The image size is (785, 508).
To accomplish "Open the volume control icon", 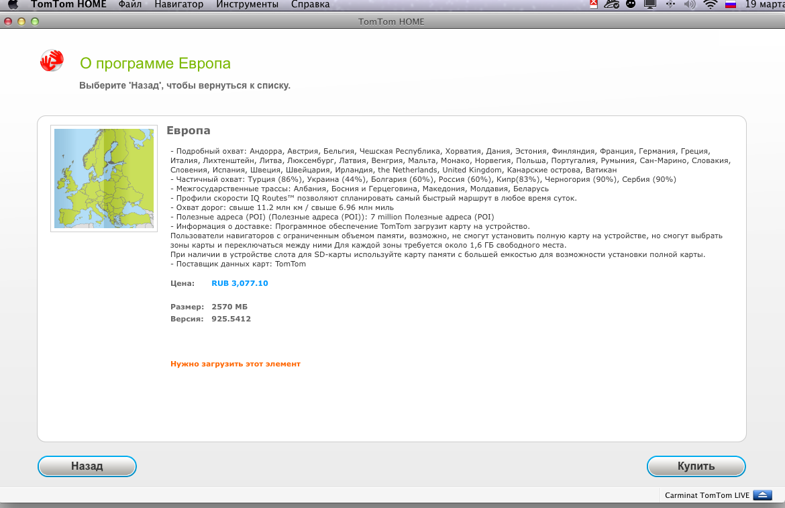I will pos(690,5).
